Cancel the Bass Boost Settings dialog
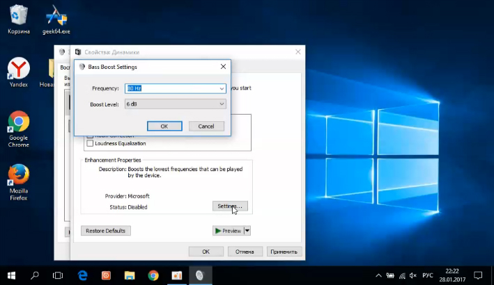Image resolution: width=494 pixels, height=285 pixels. pos(206,126)
